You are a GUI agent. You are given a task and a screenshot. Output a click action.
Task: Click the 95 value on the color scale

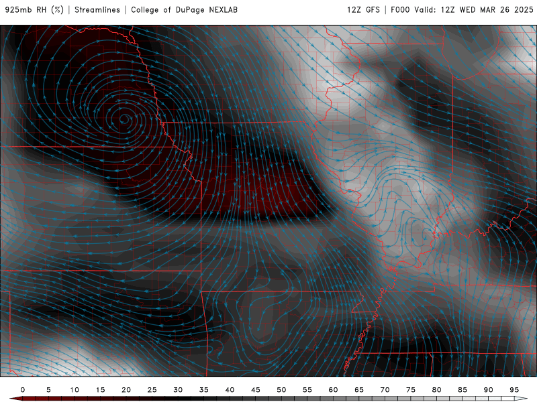514,390
